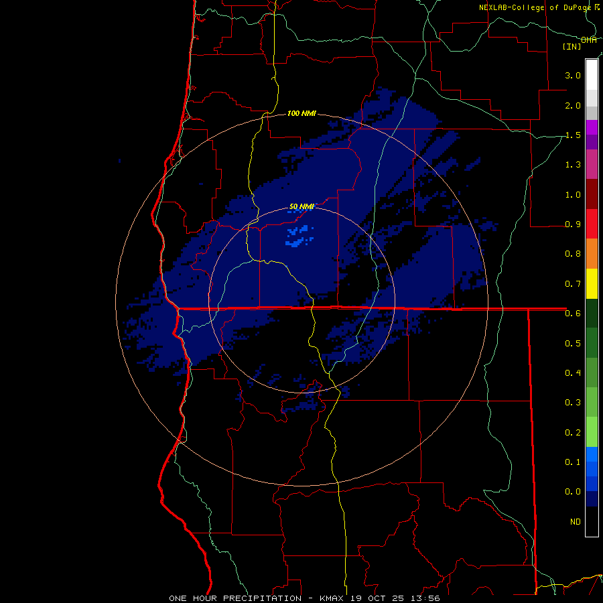The height and width of the screenshot is (603, 603).
Task: Click the 0.0 legend value
Action: click(573, 492)
